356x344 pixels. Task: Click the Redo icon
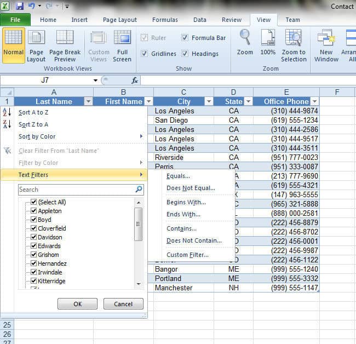point(49,6)
